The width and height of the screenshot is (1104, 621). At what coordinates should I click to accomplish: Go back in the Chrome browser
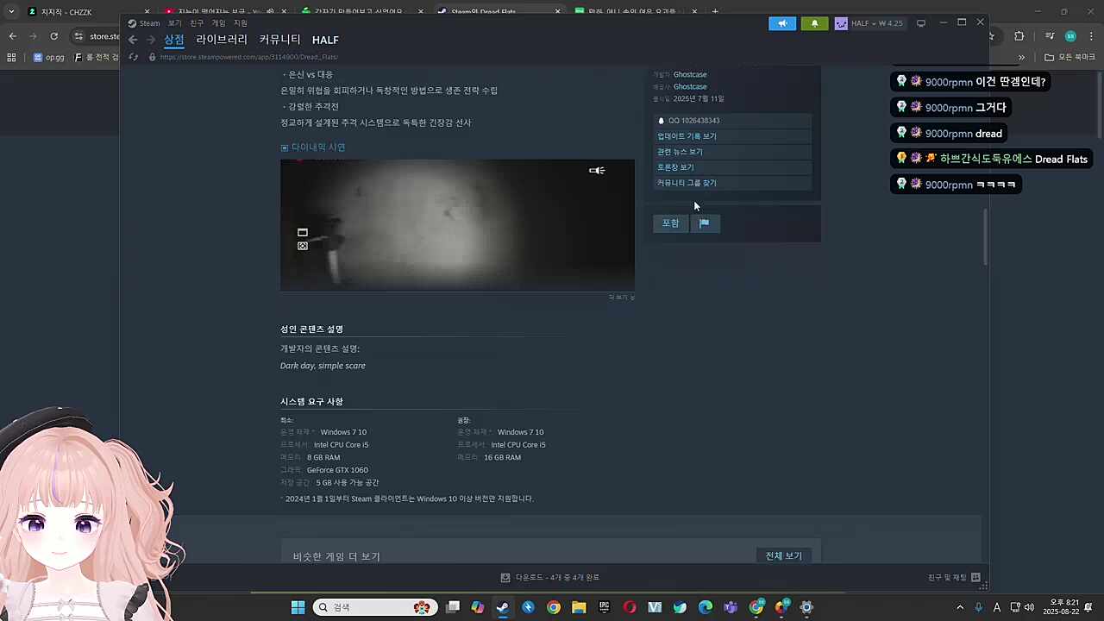[12, 36]
